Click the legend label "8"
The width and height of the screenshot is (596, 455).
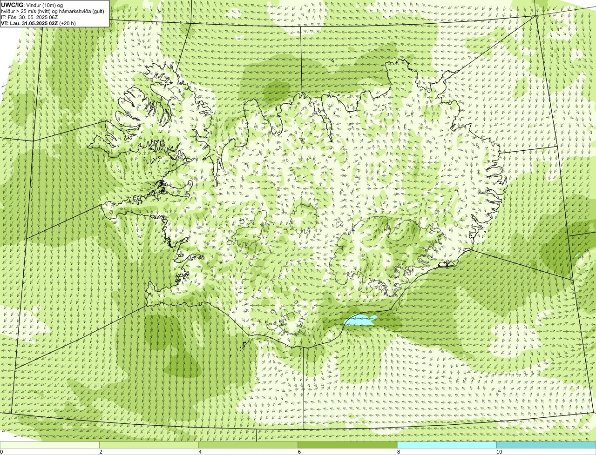(398, 452)
